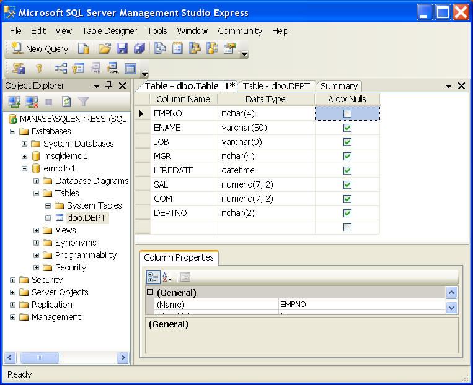Click the Disconnect icon in Object Explorer
The height and width of the screenshot is (385, 473).
click(32, 102)
